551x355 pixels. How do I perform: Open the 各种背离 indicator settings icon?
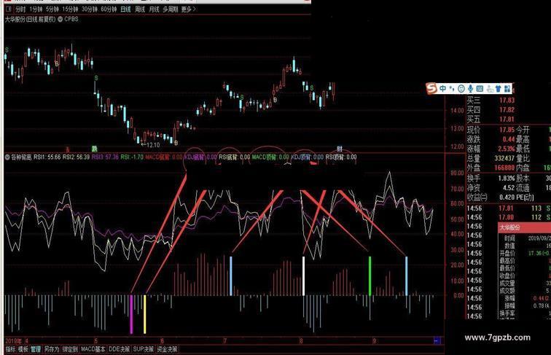tap(7, 157)
